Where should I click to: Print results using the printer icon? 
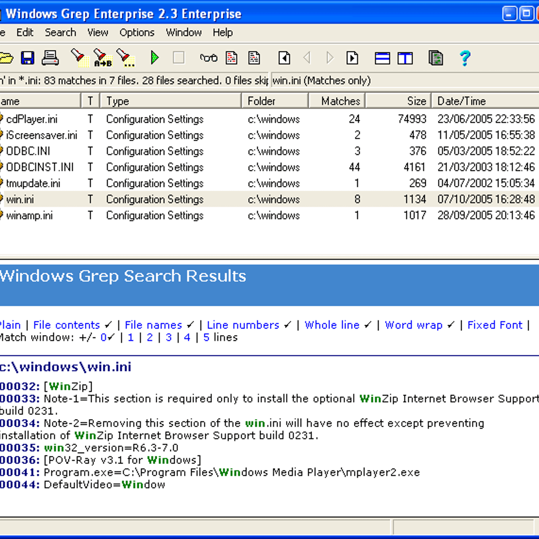tap(50, 57)
